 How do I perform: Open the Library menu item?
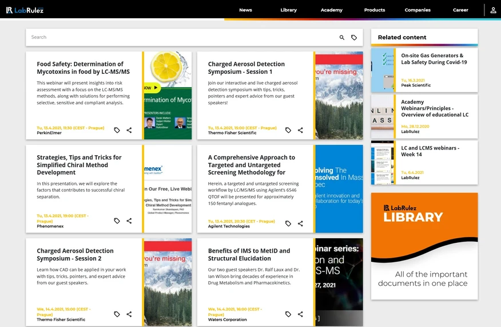[288, 10]
